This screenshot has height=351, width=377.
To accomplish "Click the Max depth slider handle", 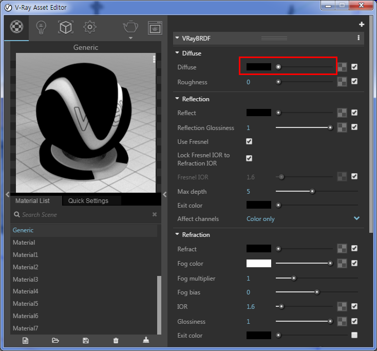I will coord(312,192).
